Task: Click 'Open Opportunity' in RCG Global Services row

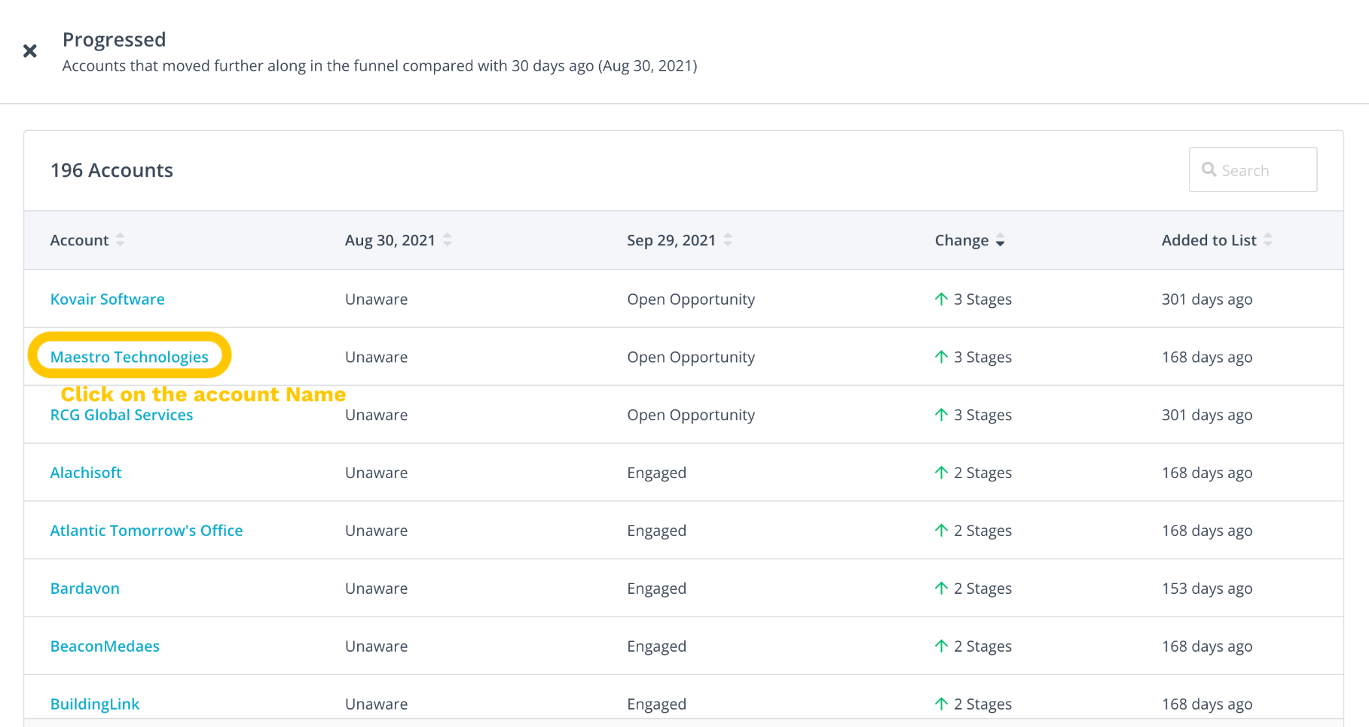Action: 691,415
